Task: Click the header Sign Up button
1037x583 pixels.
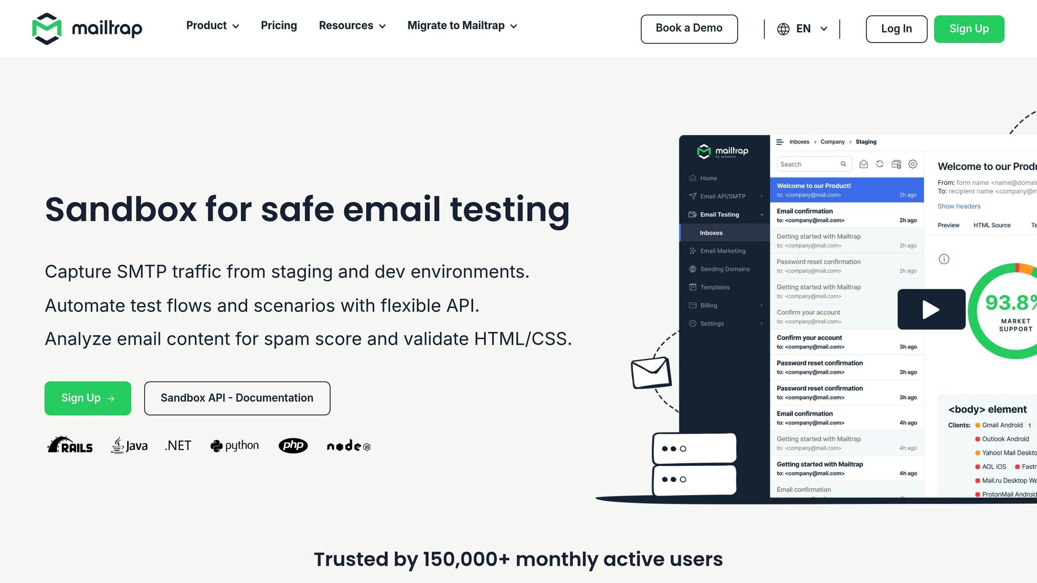Action: pos(969,29)
